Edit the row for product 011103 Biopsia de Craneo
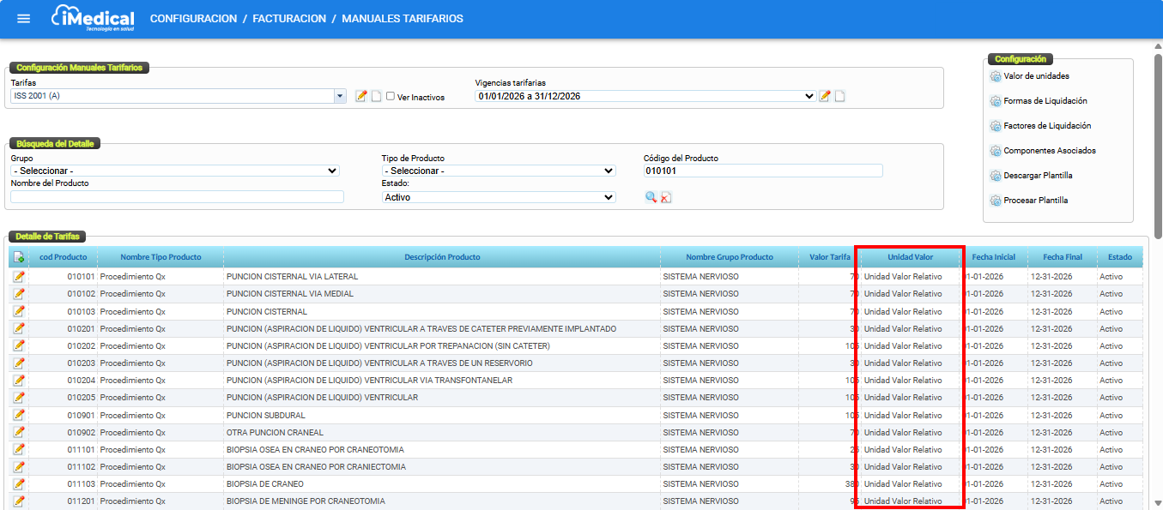This screenshot has height=510, width=1163. click(x=19, y=484)
